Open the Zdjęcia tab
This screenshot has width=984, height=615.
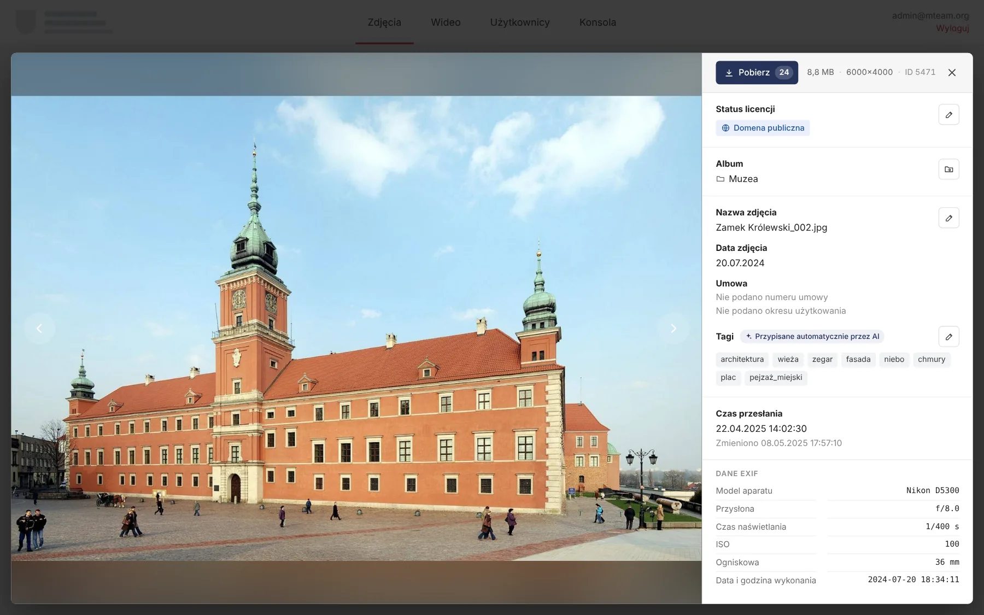point(384,22)
